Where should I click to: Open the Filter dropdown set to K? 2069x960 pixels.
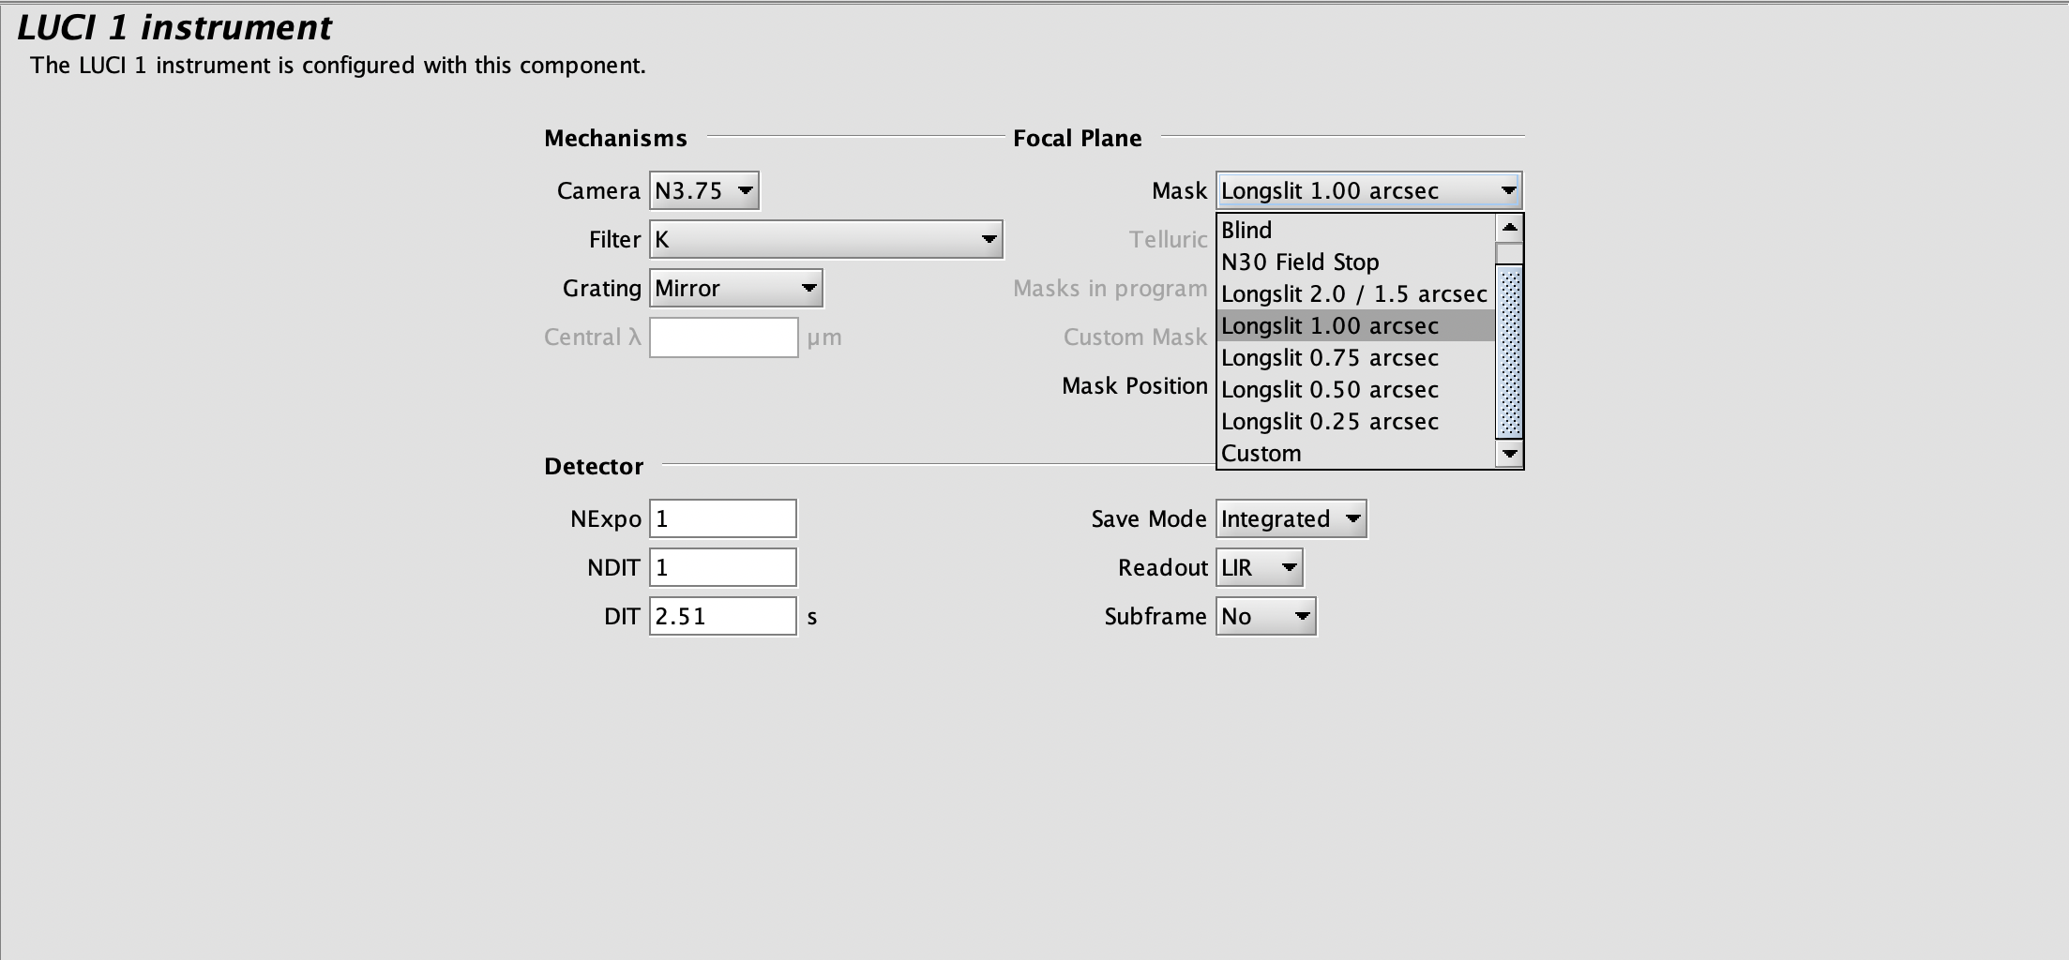click(825, 240)
